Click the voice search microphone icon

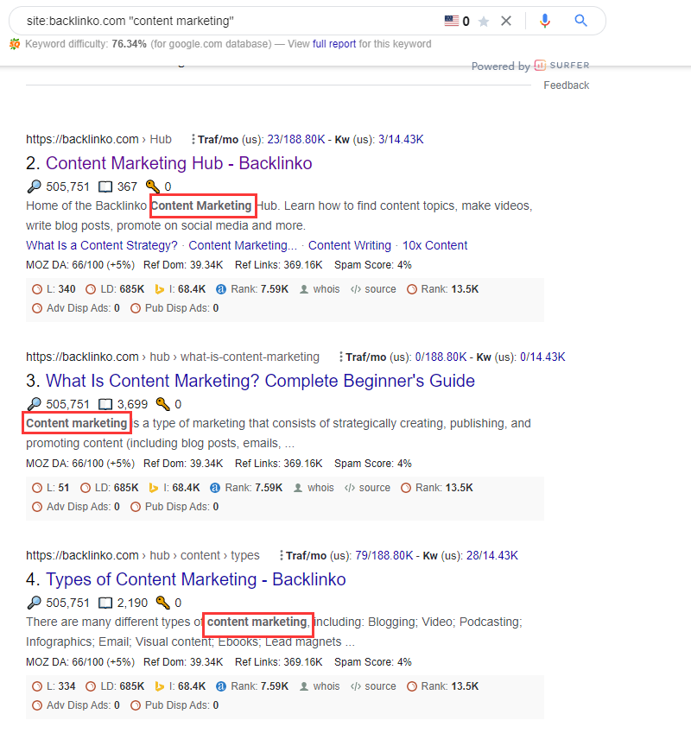coord(545,21)
